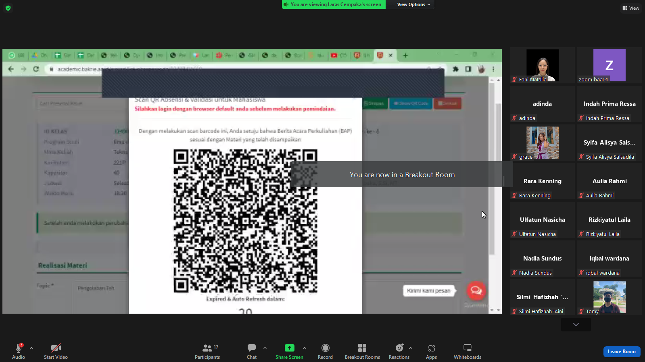Open Whiteboards

tap(468, 351)
